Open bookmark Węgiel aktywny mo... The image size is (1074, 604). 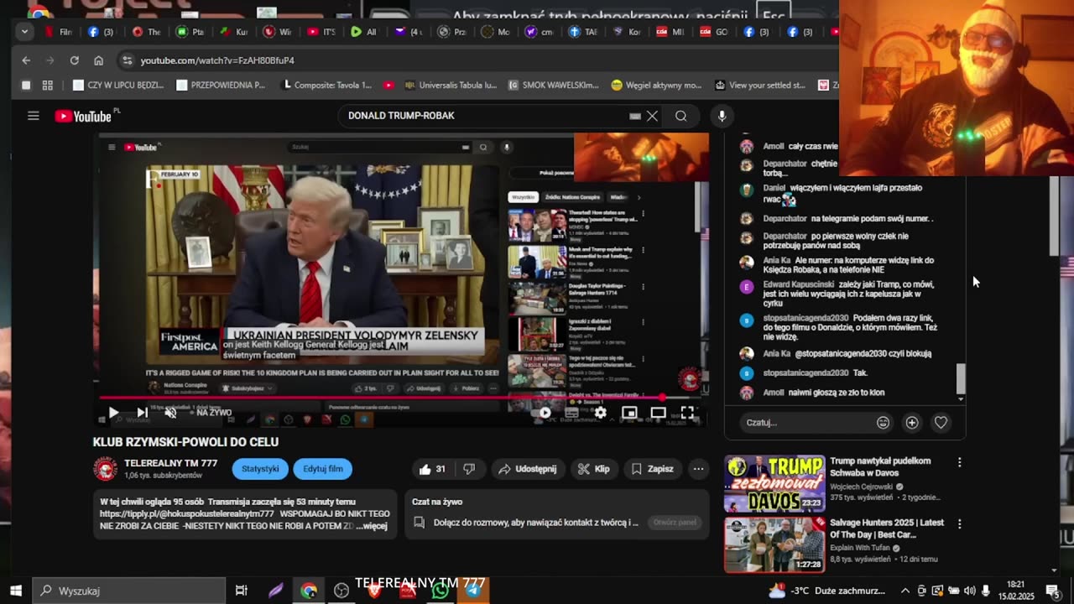pos(656,85)
